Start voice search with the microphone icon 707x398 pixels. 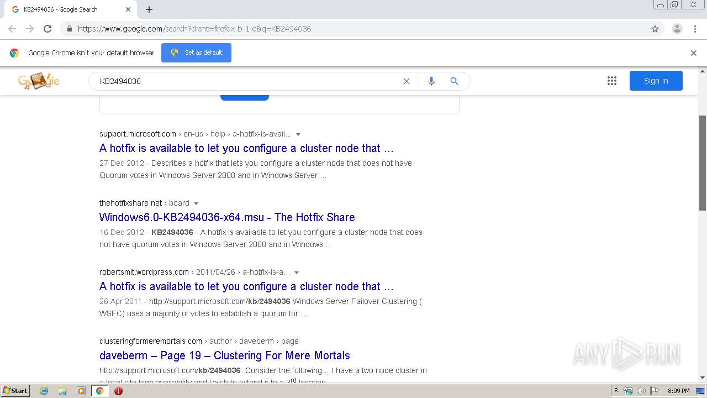coord(431,81)
